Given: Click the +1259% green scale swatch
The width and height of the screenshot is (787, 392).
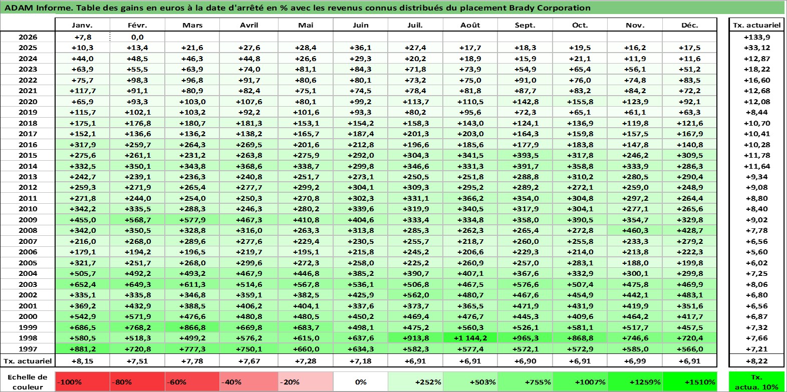Looking at the screenshot, I should point(635,381).
